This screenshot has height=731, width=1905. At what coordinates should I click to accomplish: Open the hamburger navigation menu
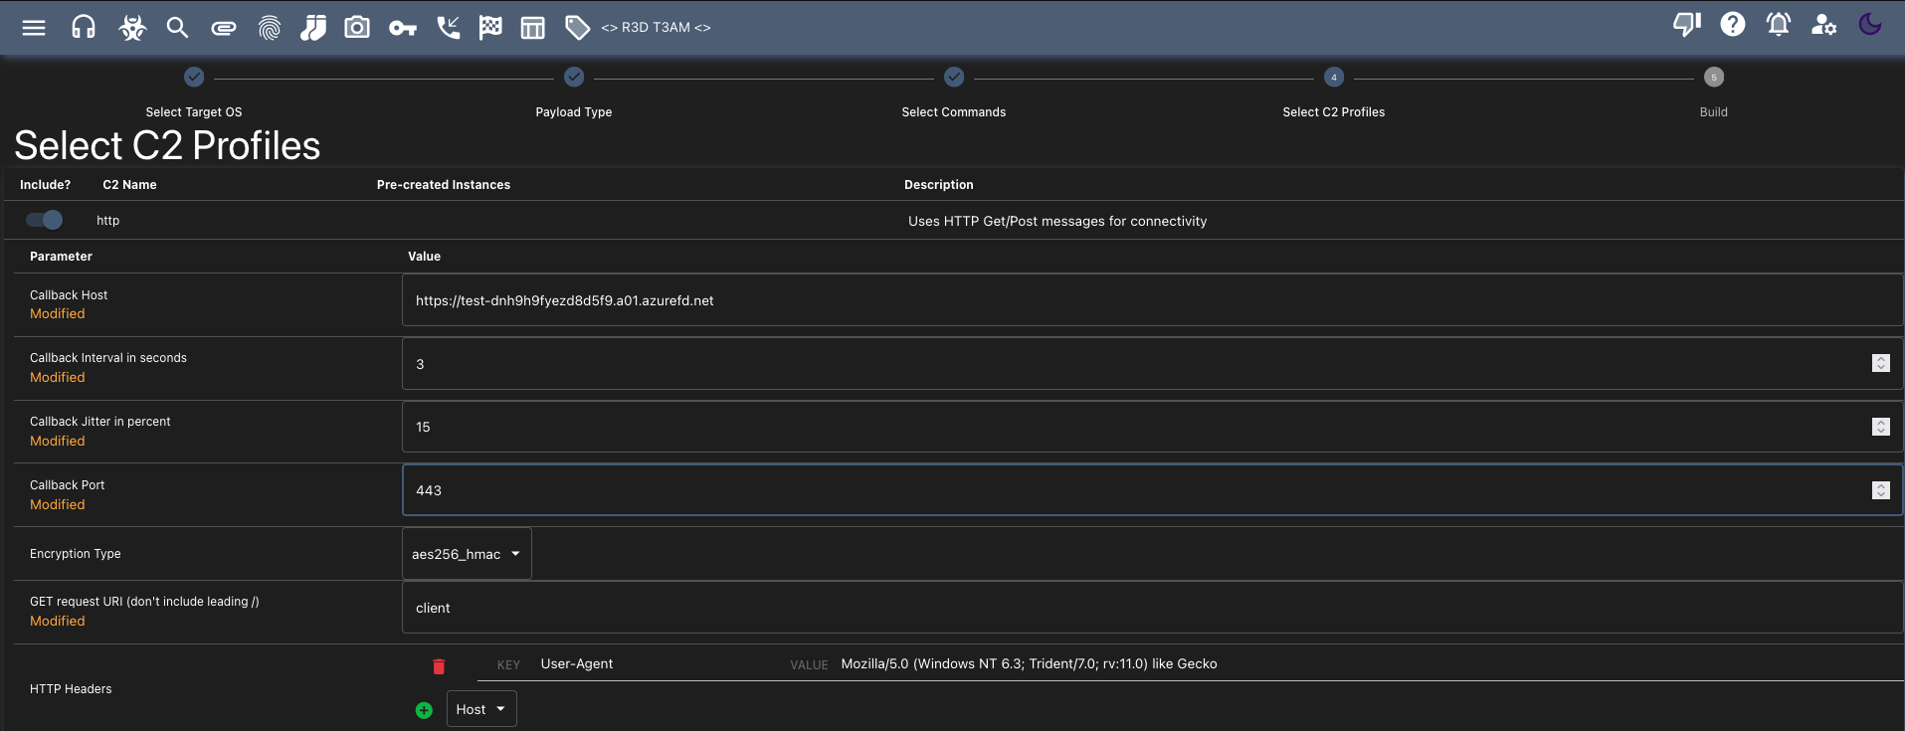click(x=34, y=28)
